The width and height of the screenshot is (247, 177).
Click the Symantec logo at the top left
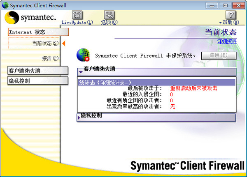pyautogui.click(x=30, y=17)
